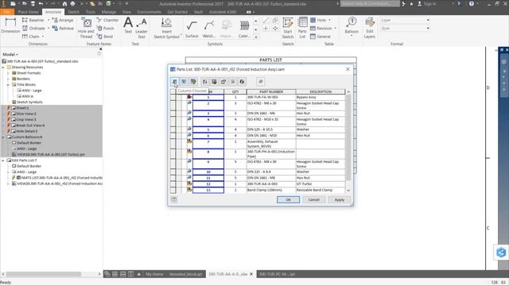Click the Sort icon in Parts List dialog

[205, 82]
